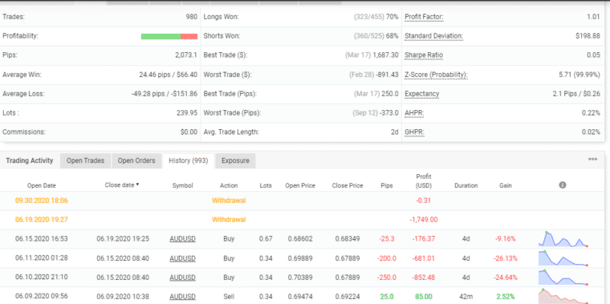Sort by Close date arrow
Viewport: 610px width, 304px height.
(x=137, y=184)
